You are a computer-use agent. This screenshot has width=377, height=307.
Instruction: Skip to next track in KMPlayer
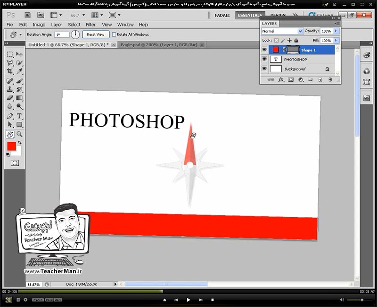click(201, 300)
